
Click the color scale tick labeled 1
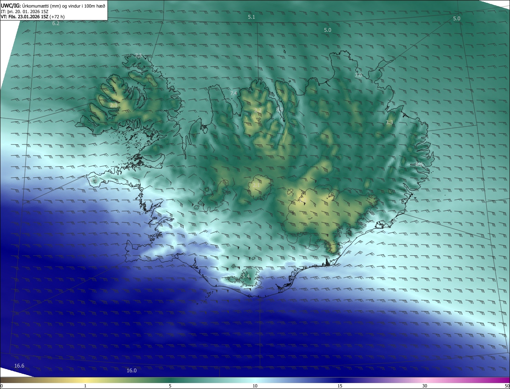85,386
